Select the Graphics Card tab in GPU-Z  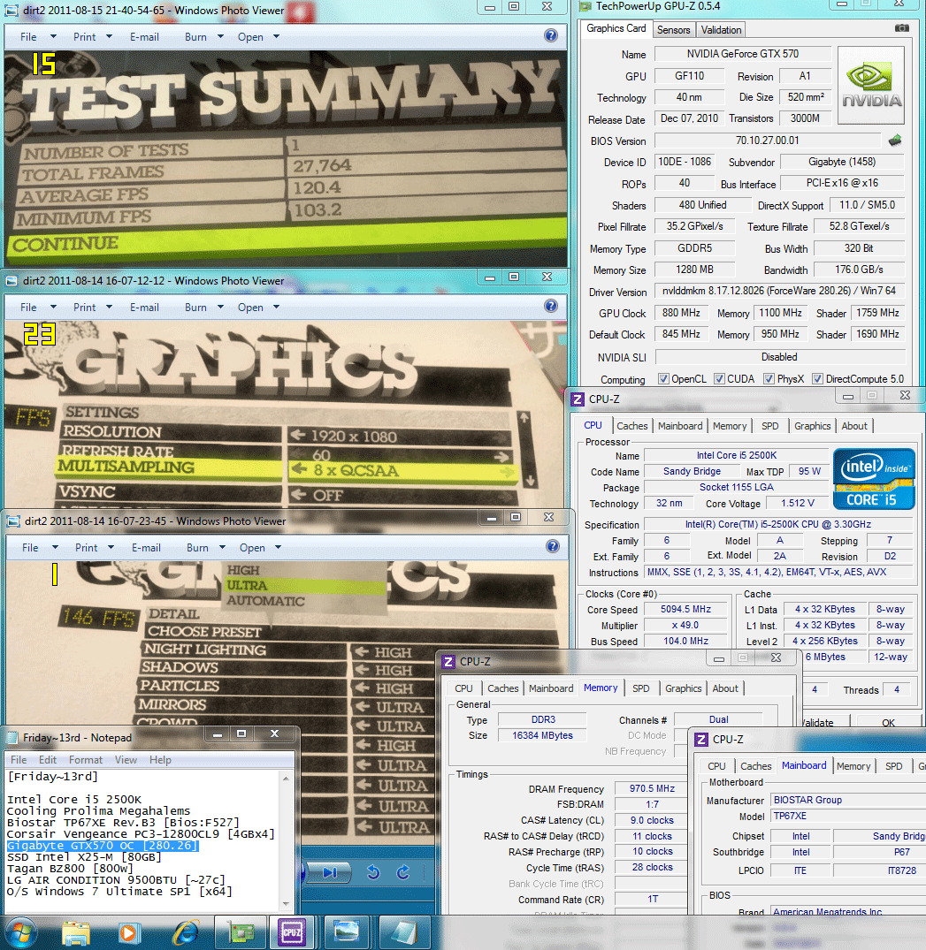pos(616,28)
